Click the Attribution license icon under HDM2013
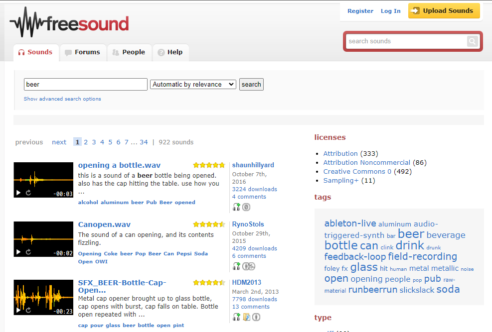The width and height of the screenshot is (492, 332). [x=256, y=317]
